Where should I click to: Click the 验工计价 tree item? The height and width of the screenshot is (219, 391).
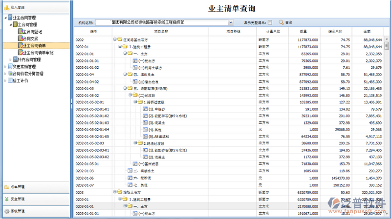[21, 81]
